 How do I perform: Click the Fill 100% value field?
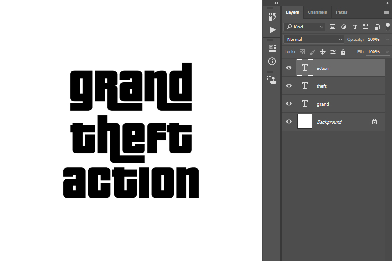click(x=374, y=52)
